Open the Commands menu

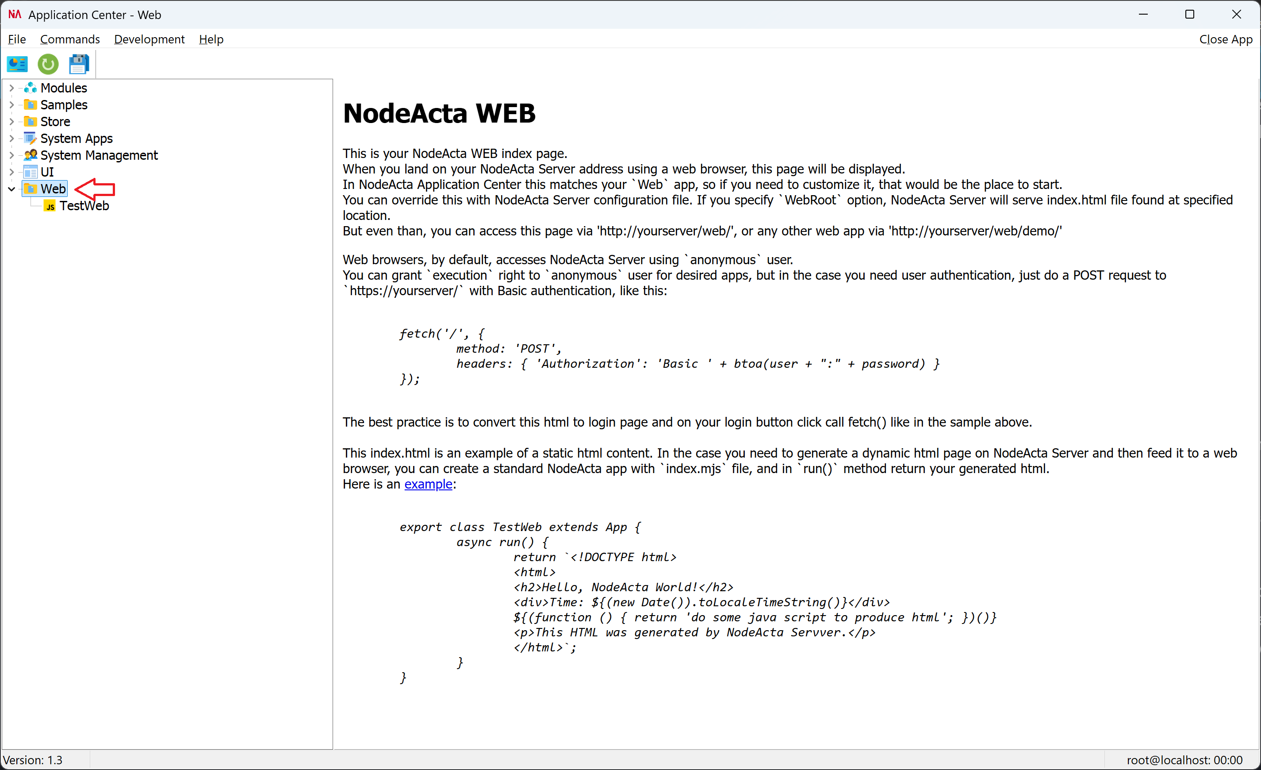coord(70,39)
